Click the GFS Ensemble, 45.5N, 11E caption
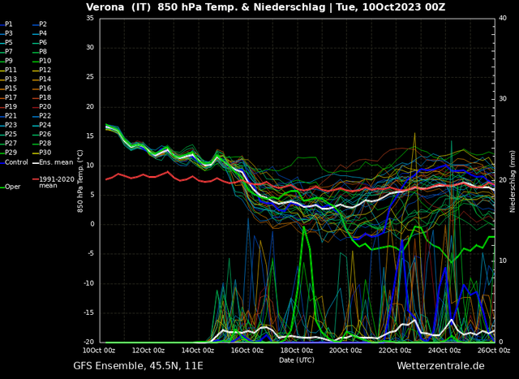Viewport: 519px width, 379px height. pyautogui.click(x=138, y=366)
